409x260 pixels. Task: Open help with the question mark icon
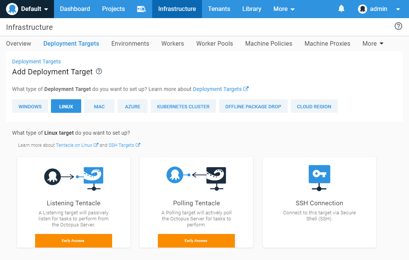click(x=398, y=26)
